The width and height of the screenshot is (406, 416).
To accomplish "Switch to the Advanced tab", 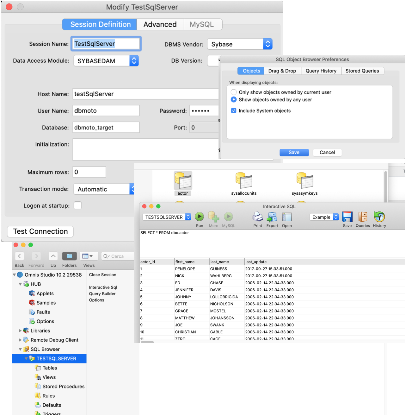I will (160, 24).
